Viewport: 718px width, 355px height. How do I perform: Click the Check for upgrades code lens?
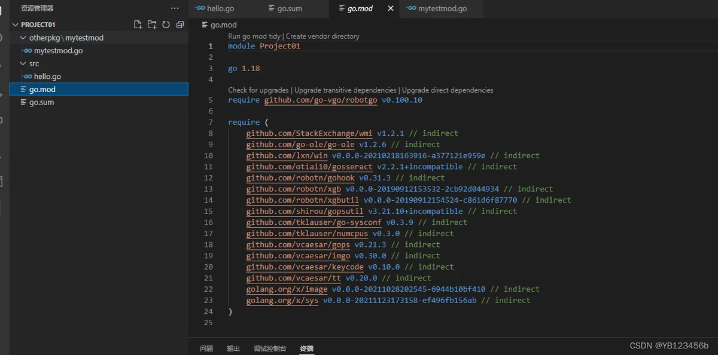[x=258, y=90]
